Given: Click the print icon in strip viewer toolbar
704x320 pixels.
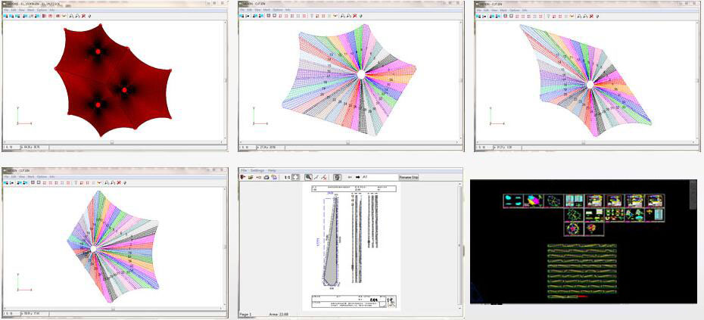Looking at the screenshot, I should [x=267, y=177].
